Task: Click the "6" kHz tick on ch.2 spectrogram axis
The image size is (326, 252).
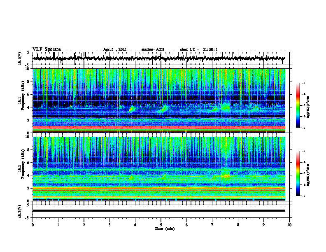Action: pos(29,163)
